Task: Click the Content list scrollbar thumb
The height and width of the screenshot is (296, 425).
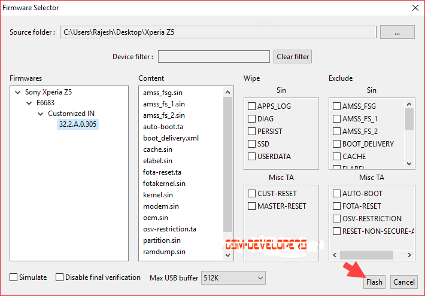Action: tap(227, 164)
